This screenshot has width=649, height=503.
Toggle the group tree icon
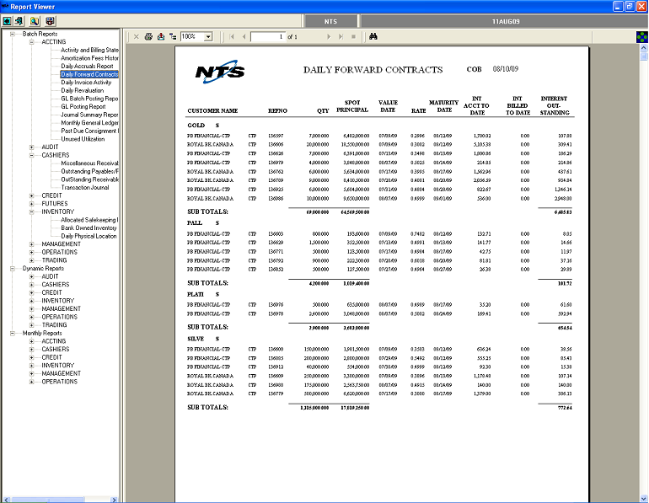point(173,36)
